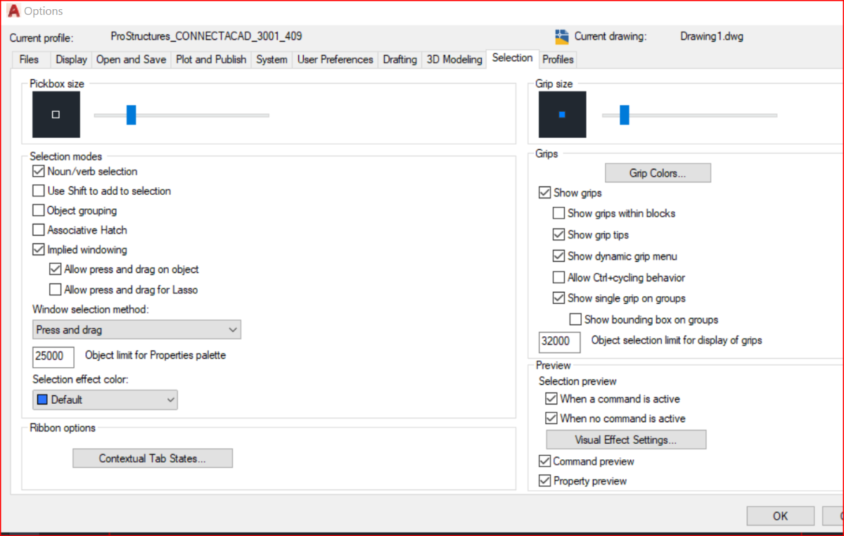
Task: Click the Drawing1.dwg file name text
Action: pyautogui.click(x=712, y=37)
